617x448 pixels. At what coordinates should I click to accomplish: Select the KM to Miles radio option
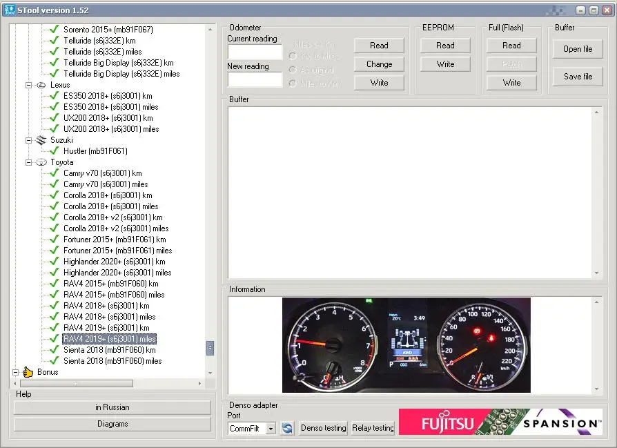tap(293, 56)
